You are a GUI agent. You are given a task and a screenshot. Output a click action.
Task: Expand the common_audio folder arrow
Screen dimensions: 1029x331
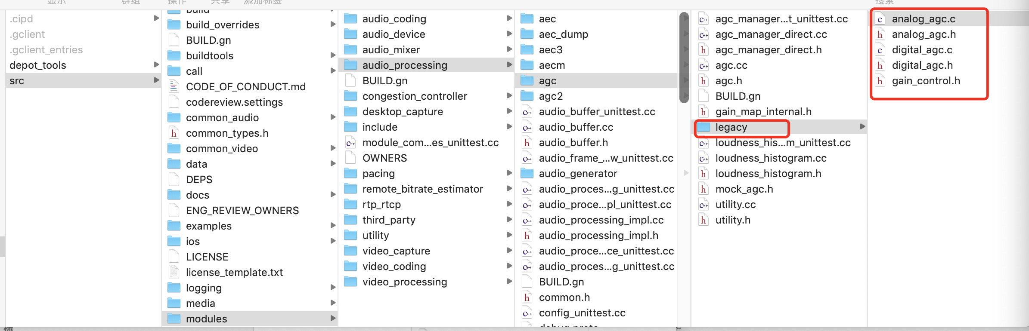point(333,117)
